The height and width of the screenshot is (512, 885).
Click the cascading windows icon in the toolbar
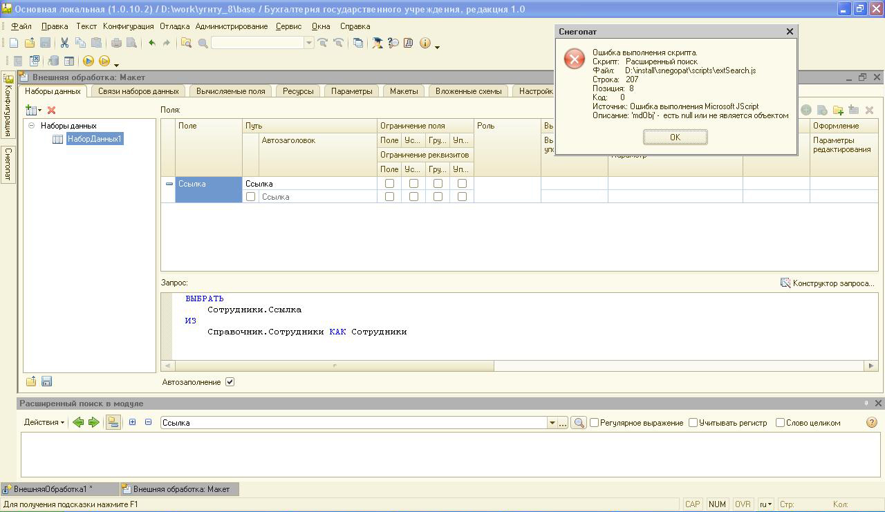point(358,43)
